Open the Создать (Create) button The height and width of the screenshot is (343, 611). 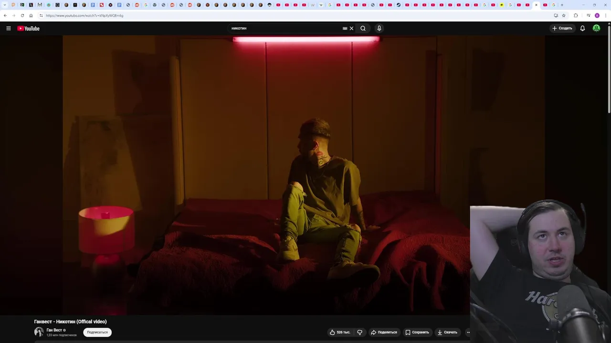tap(562, 28)
